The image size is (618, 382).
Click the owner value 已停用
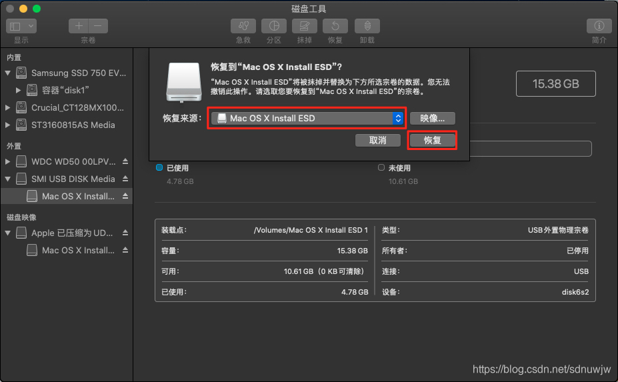click(x=577, y=251)
